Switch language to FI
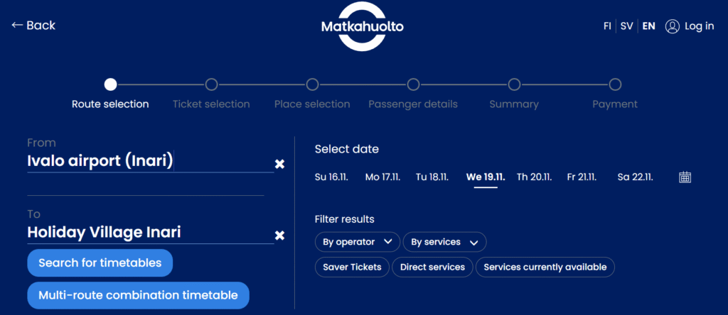This screenshot has width=728, height=315. [x=607, y=26]
